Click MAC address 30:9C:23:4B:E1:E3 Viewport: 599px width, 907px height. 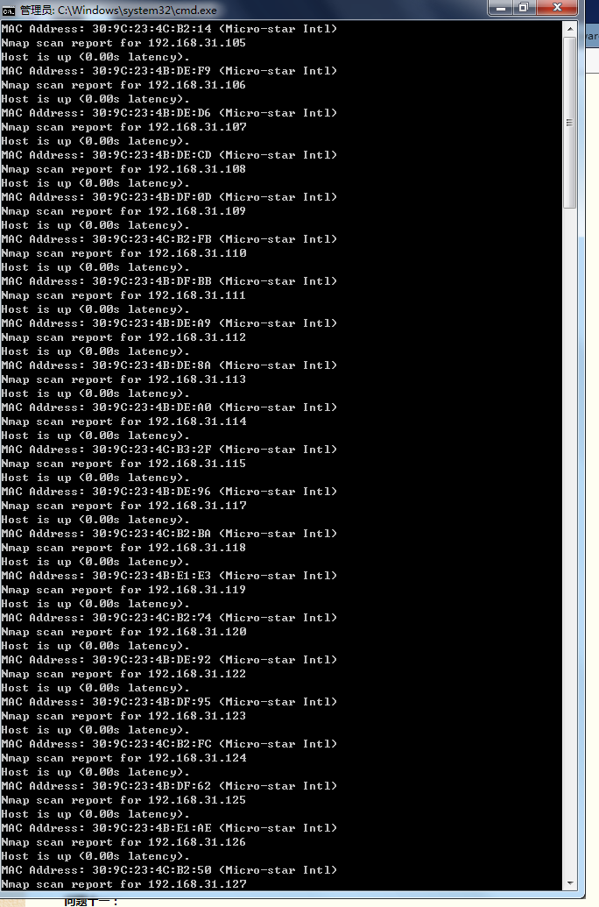click(152, 576)
